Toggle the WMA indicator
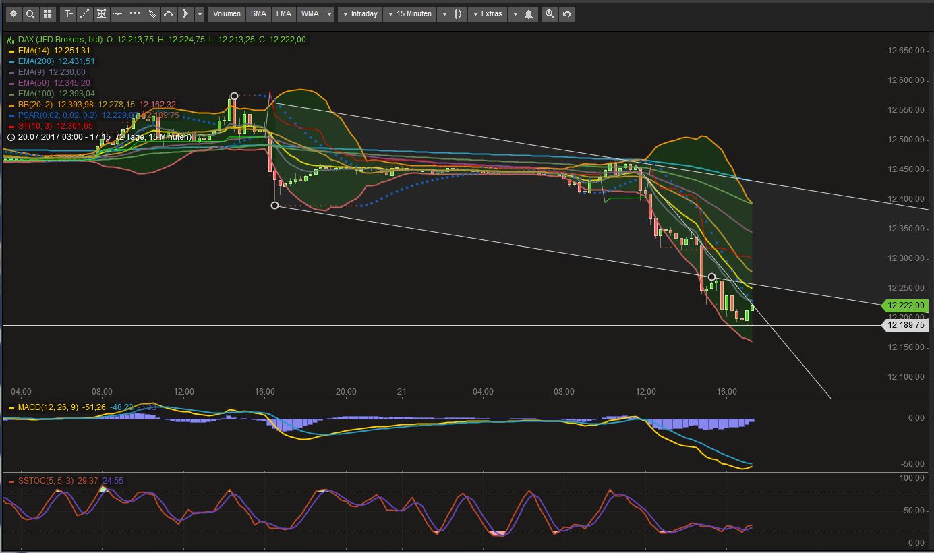Image resolution: width=934 pixels, height=553 pixels. point(310,13)
